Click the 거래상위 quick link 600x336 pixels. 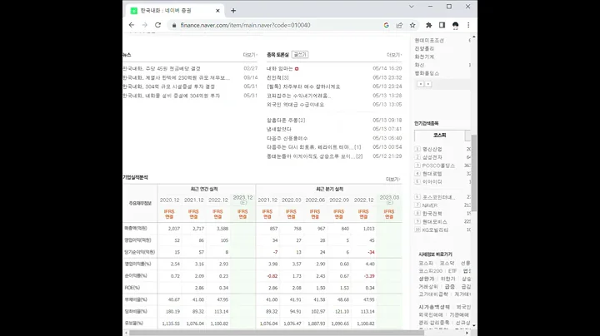point(428,286)
